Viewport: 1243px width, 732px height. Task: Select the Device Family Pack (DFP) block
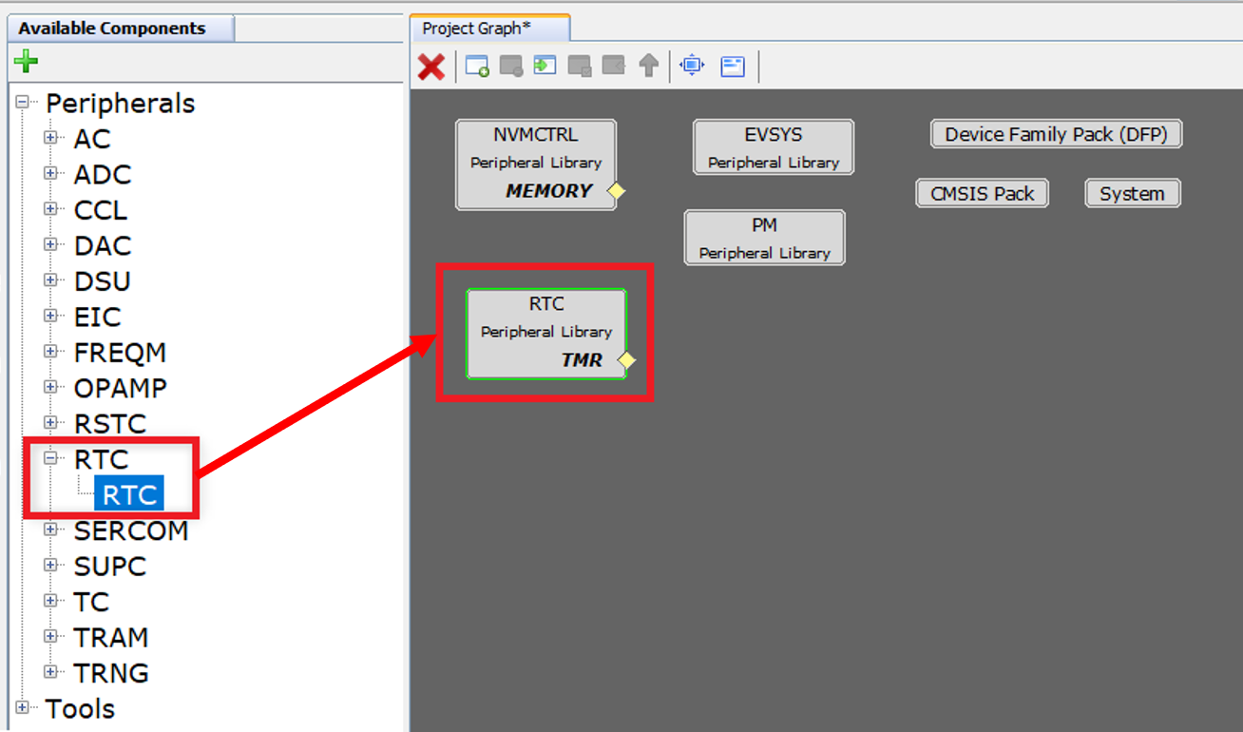(x=1056, y=134)
